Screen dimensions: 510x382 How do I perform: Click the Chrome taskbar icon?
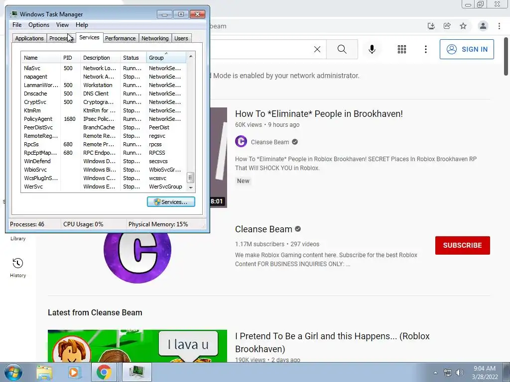coord(104,372)
